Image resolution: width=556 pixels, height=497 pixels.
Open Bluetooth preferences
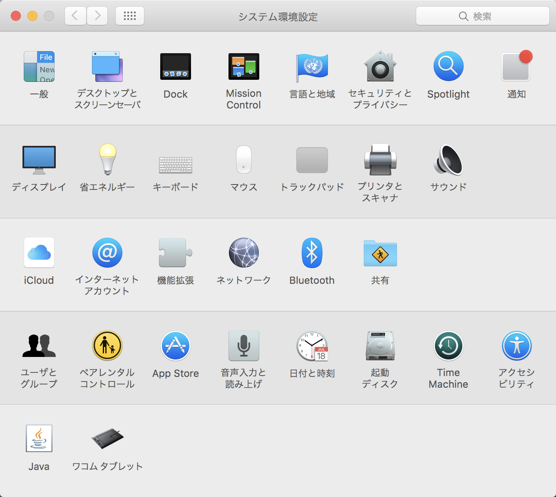pyautogui.click(x=312, y=253)
